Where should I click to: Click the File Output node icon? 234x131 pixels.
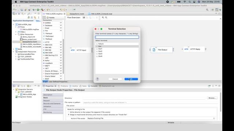[154, 50]
